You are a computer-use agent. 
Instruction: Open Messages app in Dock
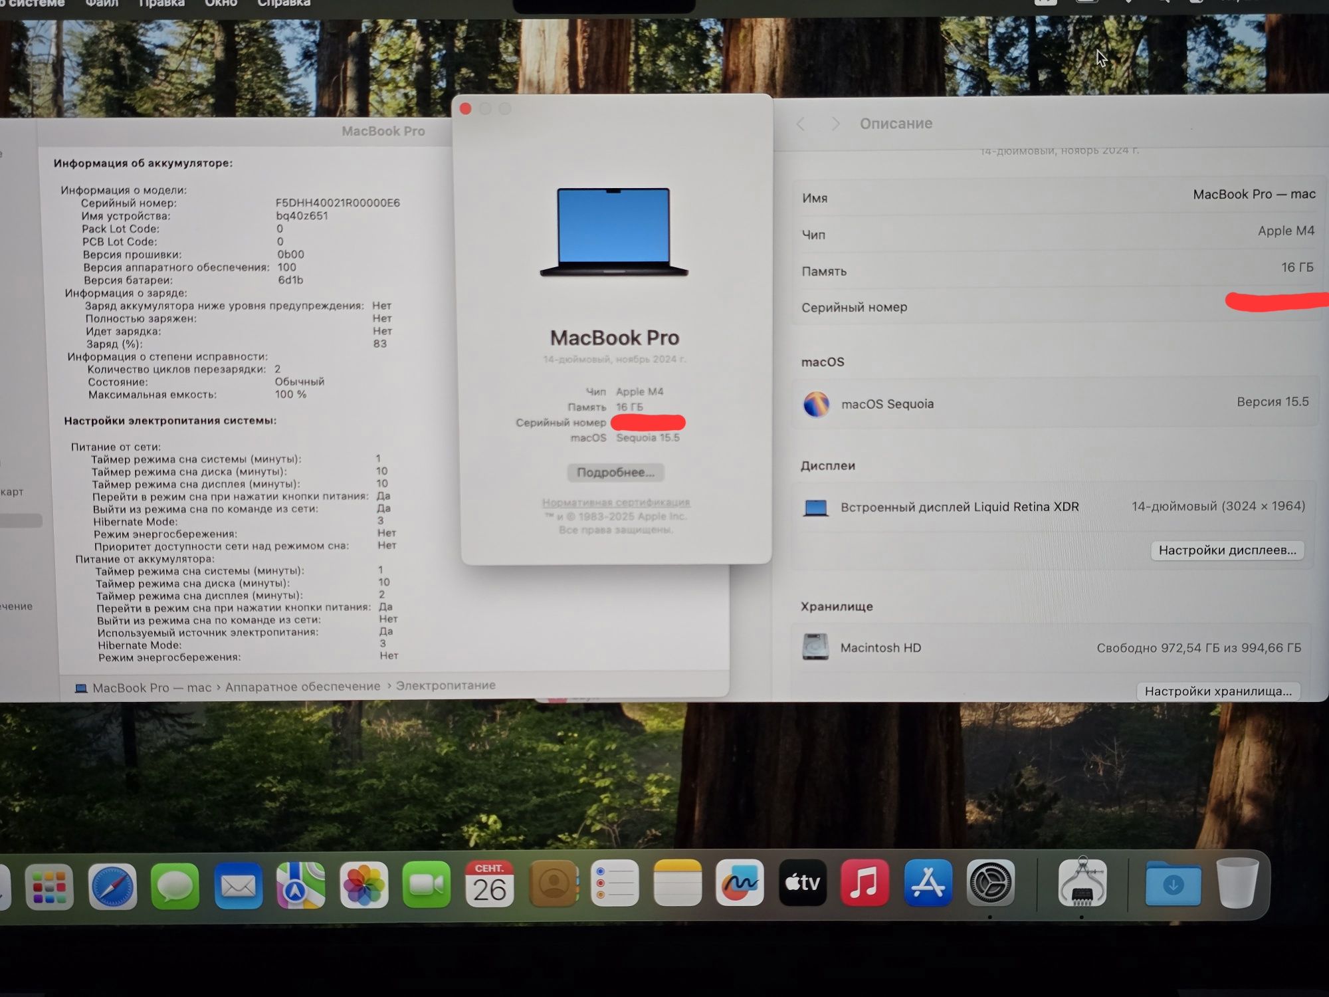(x=175, y=886)
